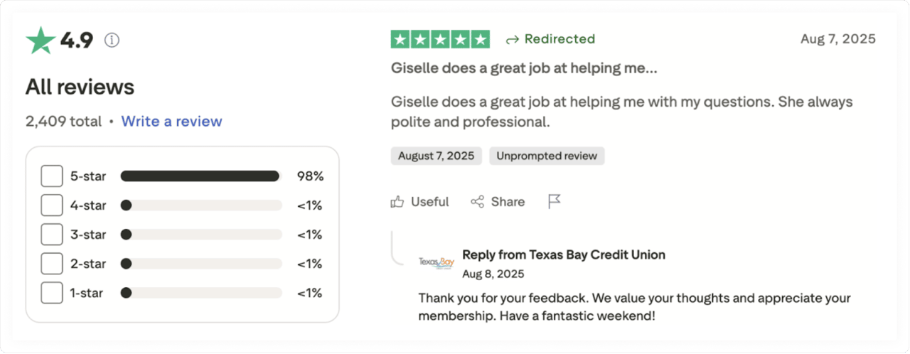Click the 1-star percentage bar

coord(201,293)
